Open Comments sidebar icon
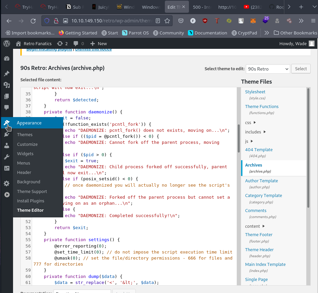This screenshot has width=318, height=293. point(7,107)
